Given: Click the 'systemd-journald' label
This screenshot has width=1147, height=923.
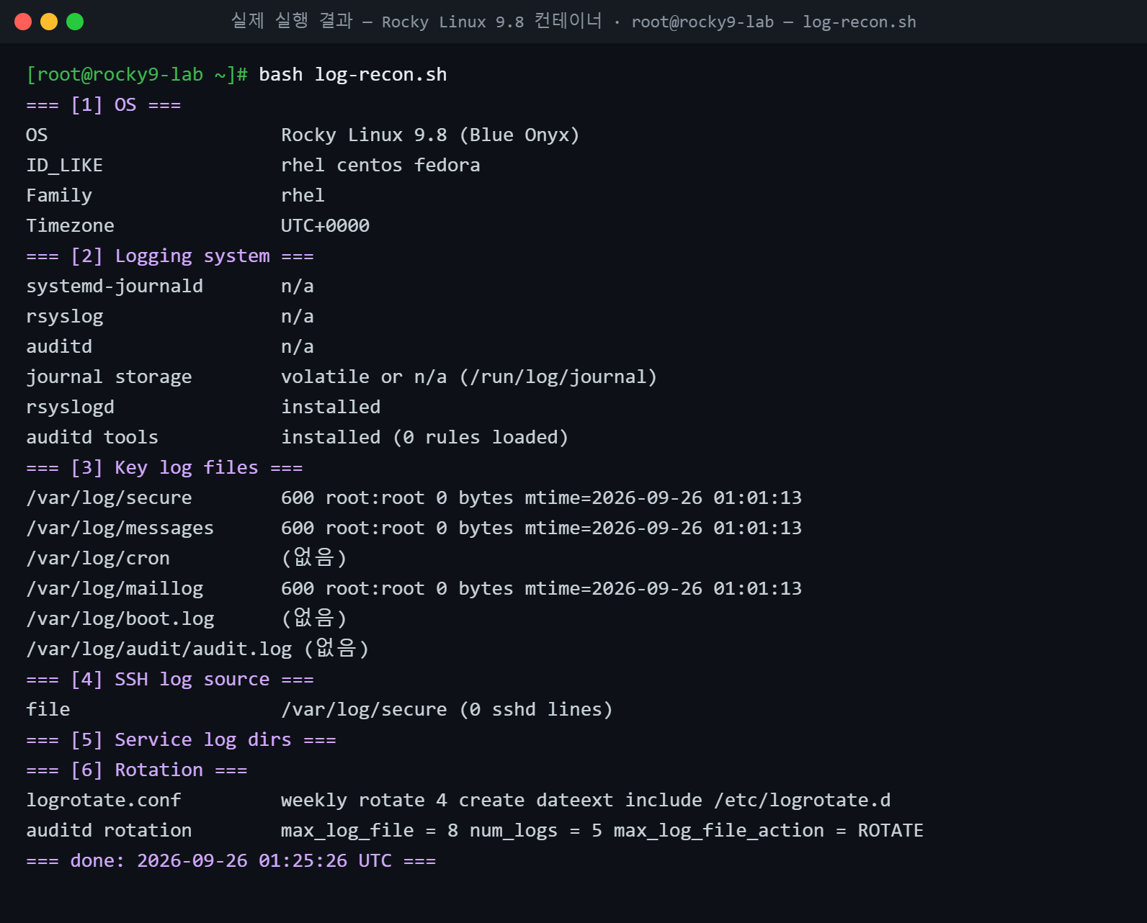Looking at the screenshot, I should click(115, 287).
